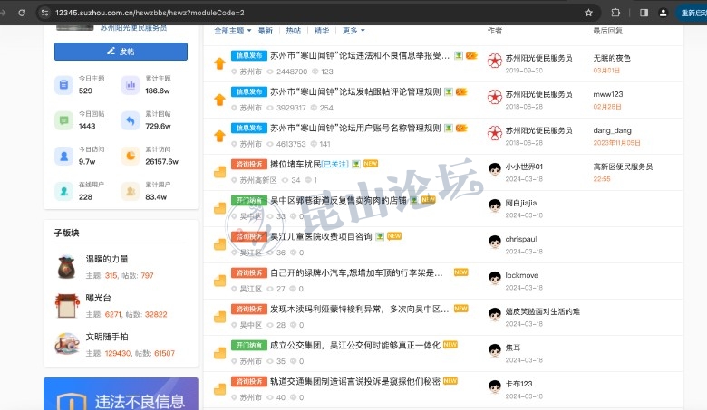The height and width of the screenshot is (410, 707).
Task: Click the 今日回帖 chat bubble icon
Action: pos(63,120)
